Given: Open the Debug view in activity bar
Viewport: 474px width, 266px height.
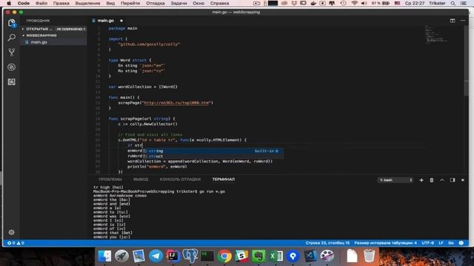Looking at the screenshot, I should tap(12, 67).
